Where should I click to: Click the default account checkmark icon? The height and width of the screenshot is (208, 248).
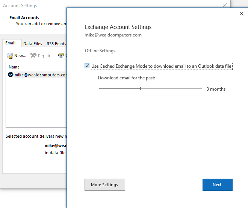point(11,75)
